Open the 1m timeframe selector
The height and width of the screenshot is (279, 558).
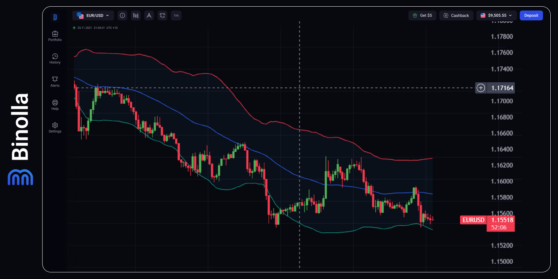point(176,15)
